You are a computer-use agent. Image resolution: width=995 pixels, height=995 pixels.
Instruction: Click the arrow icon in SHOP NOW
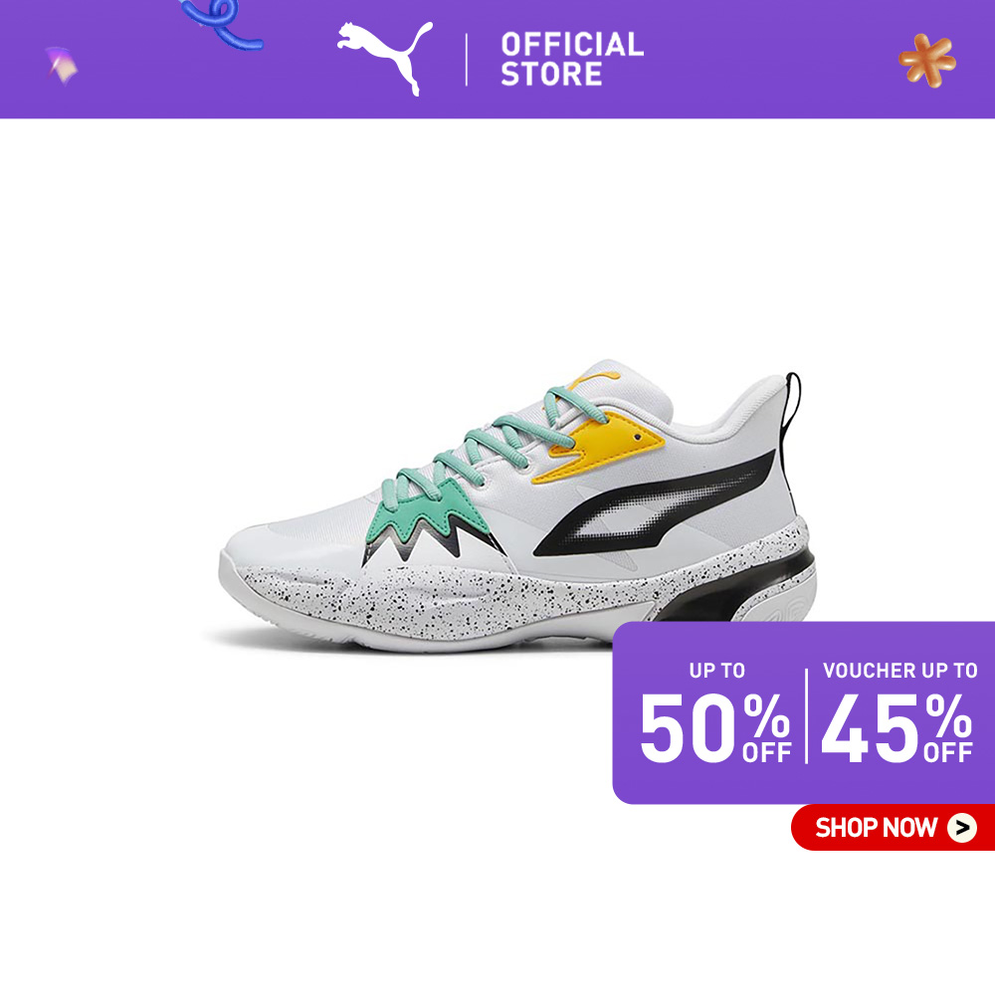click(x=962, y=828)
